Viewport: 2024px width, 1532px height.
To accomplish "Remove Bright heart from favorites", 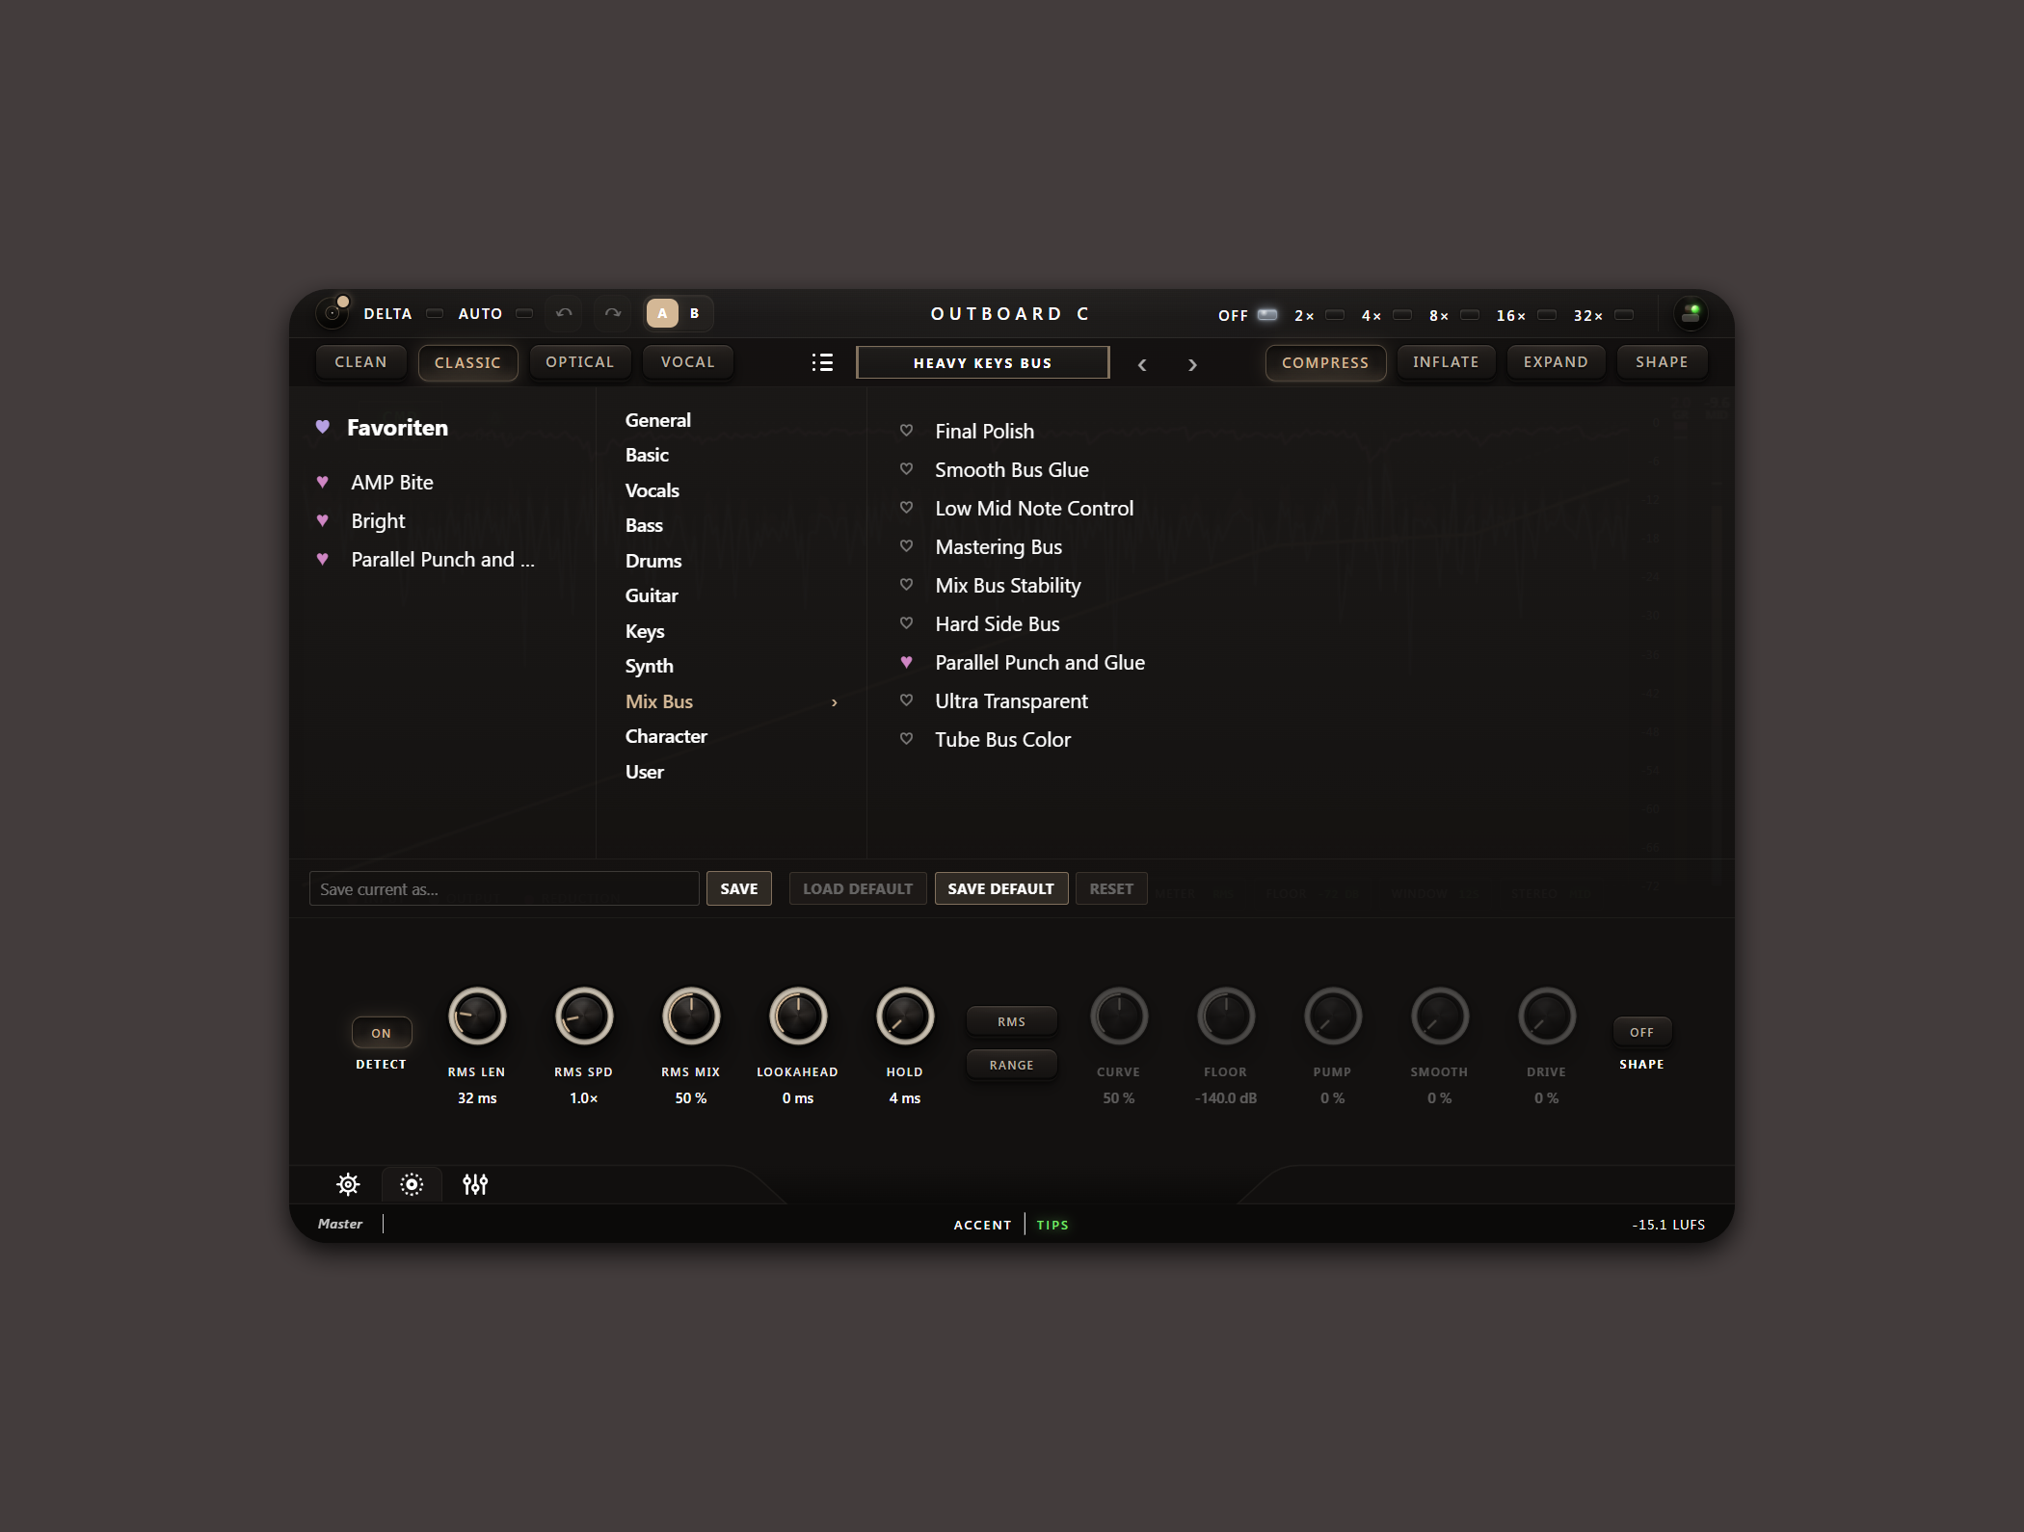I will coord(323,520).
